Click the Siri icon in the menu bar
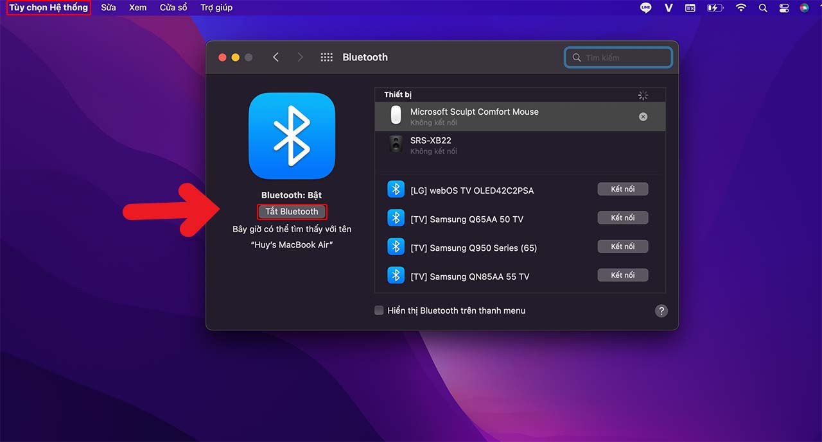The width and height of the screenshot is (822, 442). [x=803, y=8]
